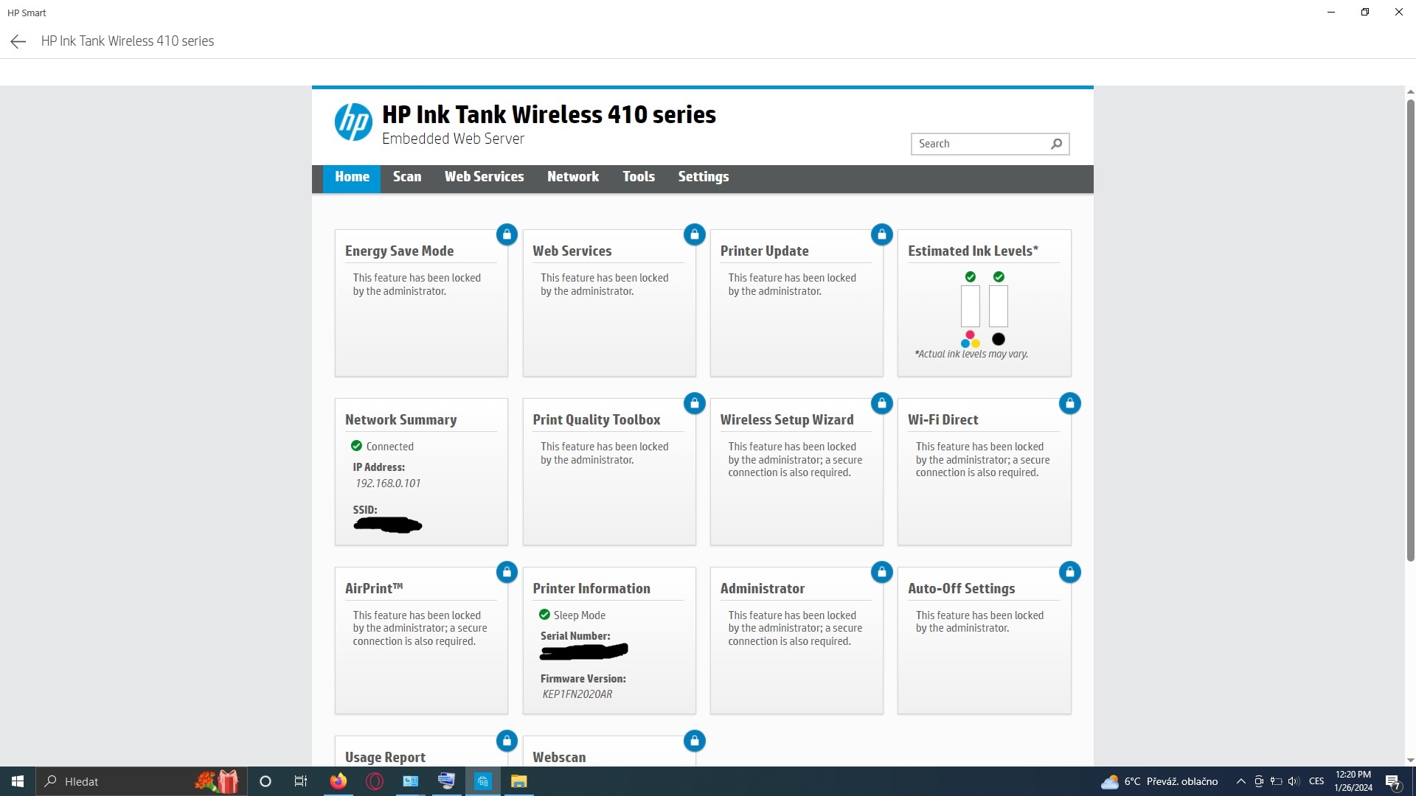Click the HP logo in the page header
The height and width of the screenshot is (796, 1416).
tap(354, 122)
